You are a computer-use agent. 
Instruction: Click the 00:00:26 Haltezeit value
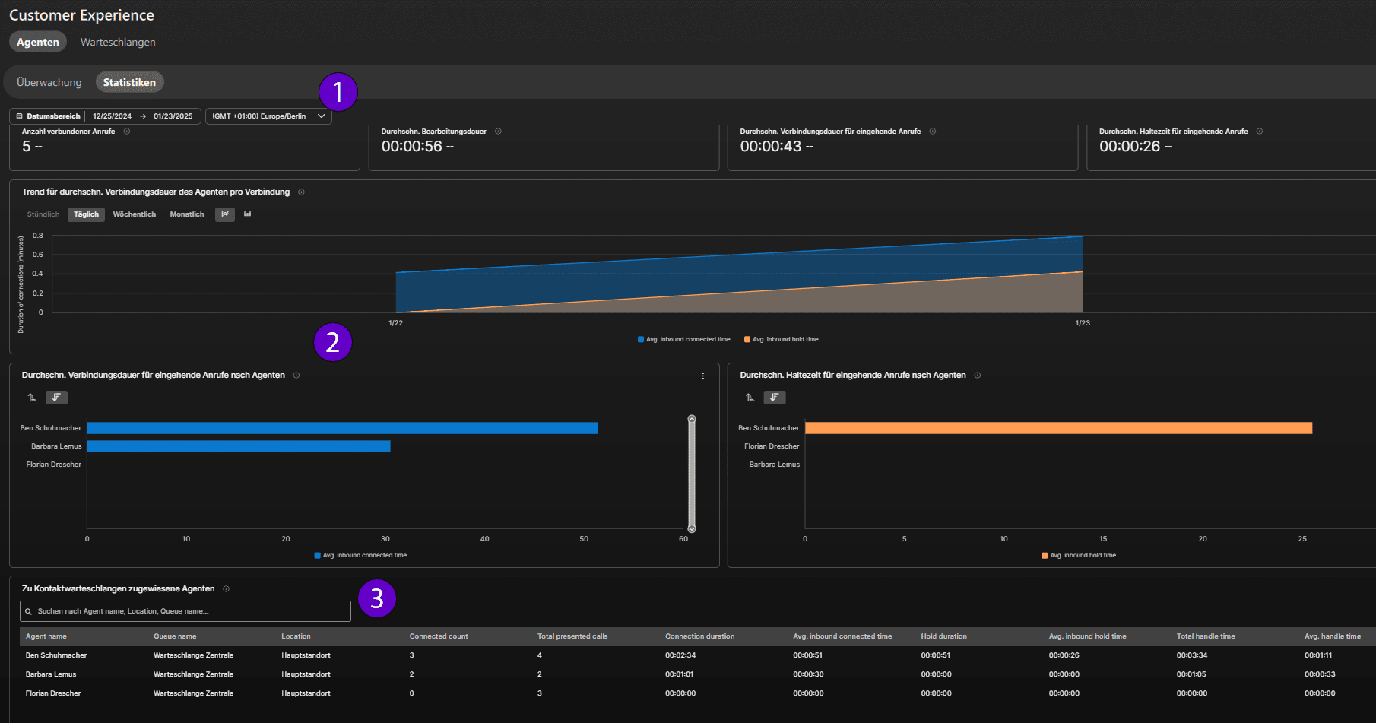click(1130, 147)
